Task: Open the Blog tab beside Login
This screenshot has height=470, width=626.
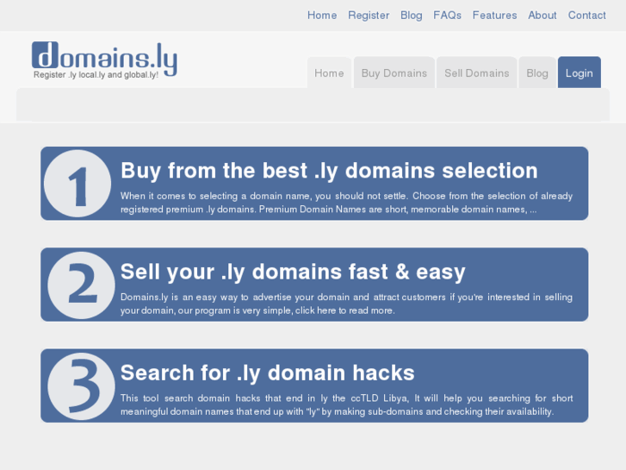Action: pos(537,72)
